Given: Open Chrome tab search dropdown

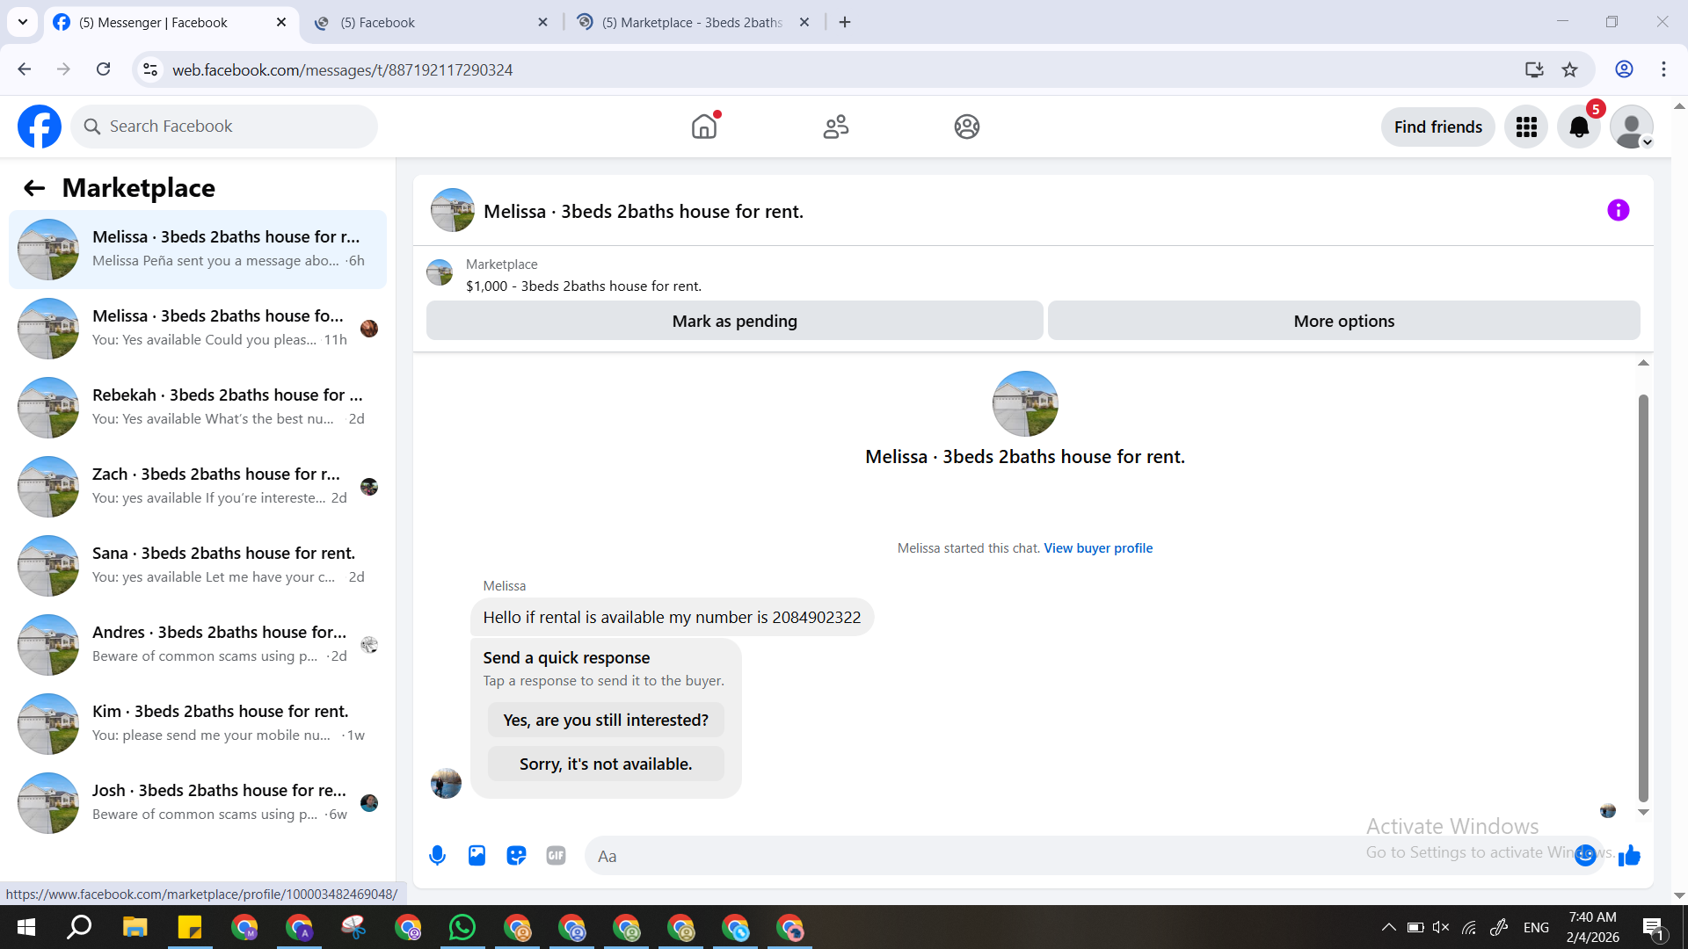Looking at the screenshot, I should click(23, 22).
